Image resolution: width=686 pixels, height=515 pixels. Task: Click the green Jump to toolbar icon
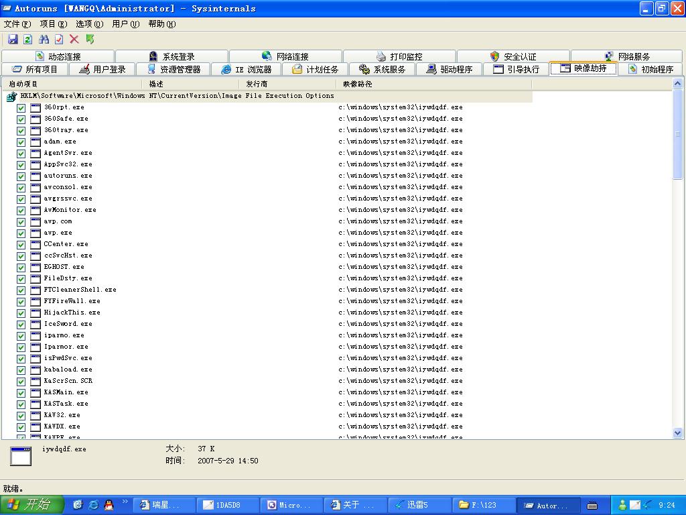[90, 40]
